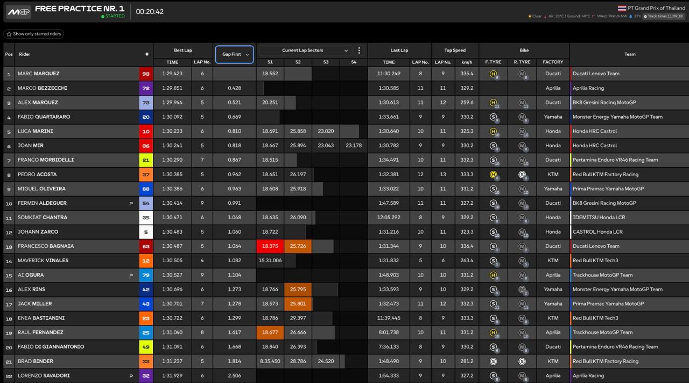The width and height of the screenshot is (689, 383).
Task: Click the thermometer icon beside Air temperature
Action: (545, 16)
